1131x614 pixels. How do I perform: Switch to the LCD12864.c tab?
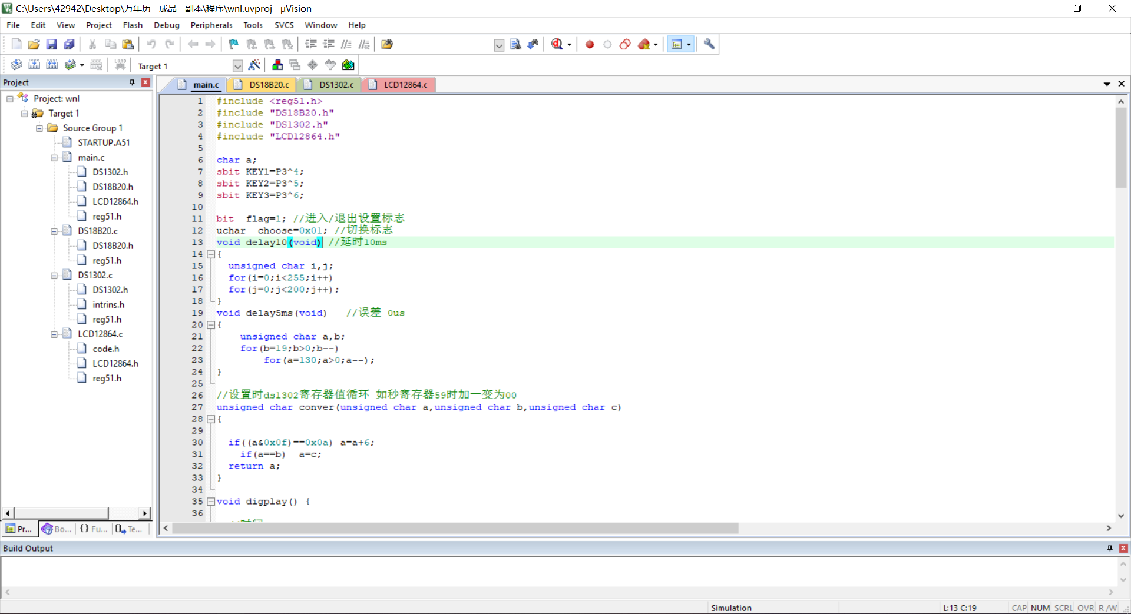pyautogui.click(x=405, y=85)
